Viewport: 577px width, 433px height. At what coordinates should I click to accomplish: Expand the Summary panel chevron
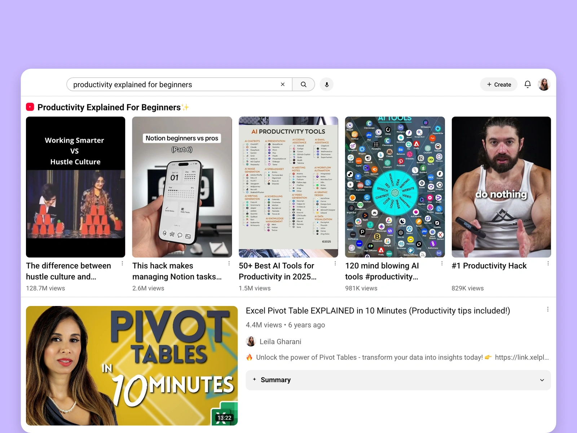pos(542,380)
